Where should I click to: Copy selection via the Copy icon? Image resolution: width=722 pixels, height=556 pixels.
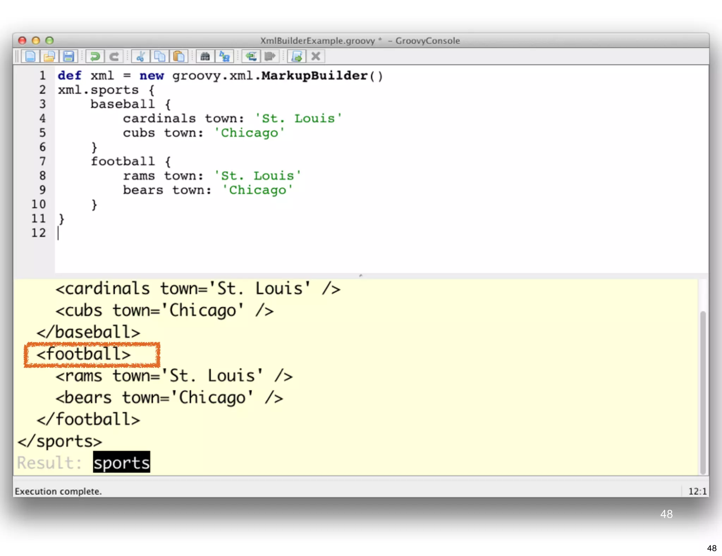coord(160,56)
